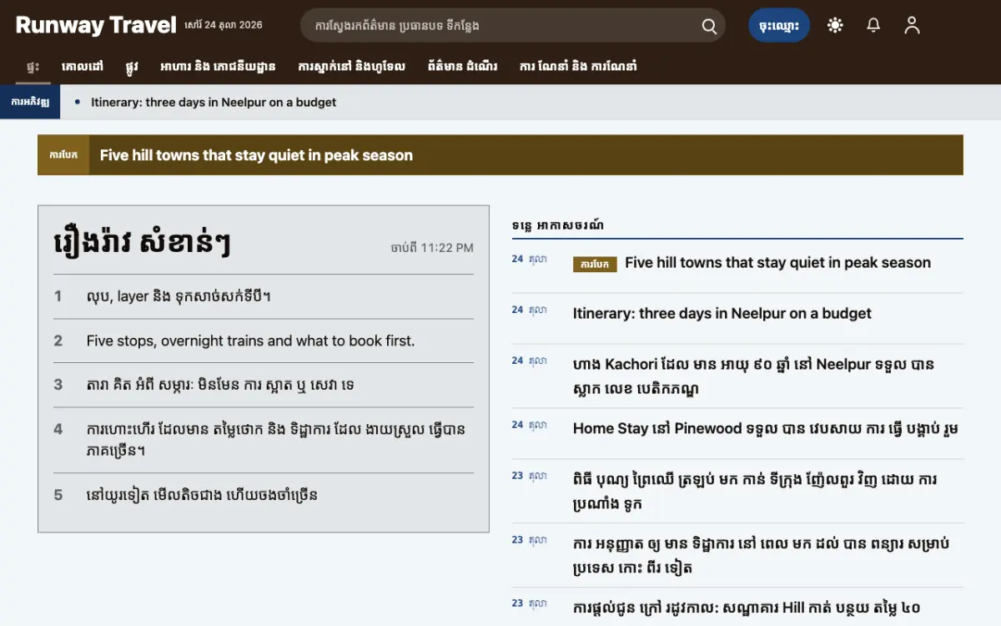Image resolution: width=1001 pixels, height=626 pixels.
Task: Open the ការស្នាក់នៅ និងហូតែល menu item
Action: click(351, 67)
